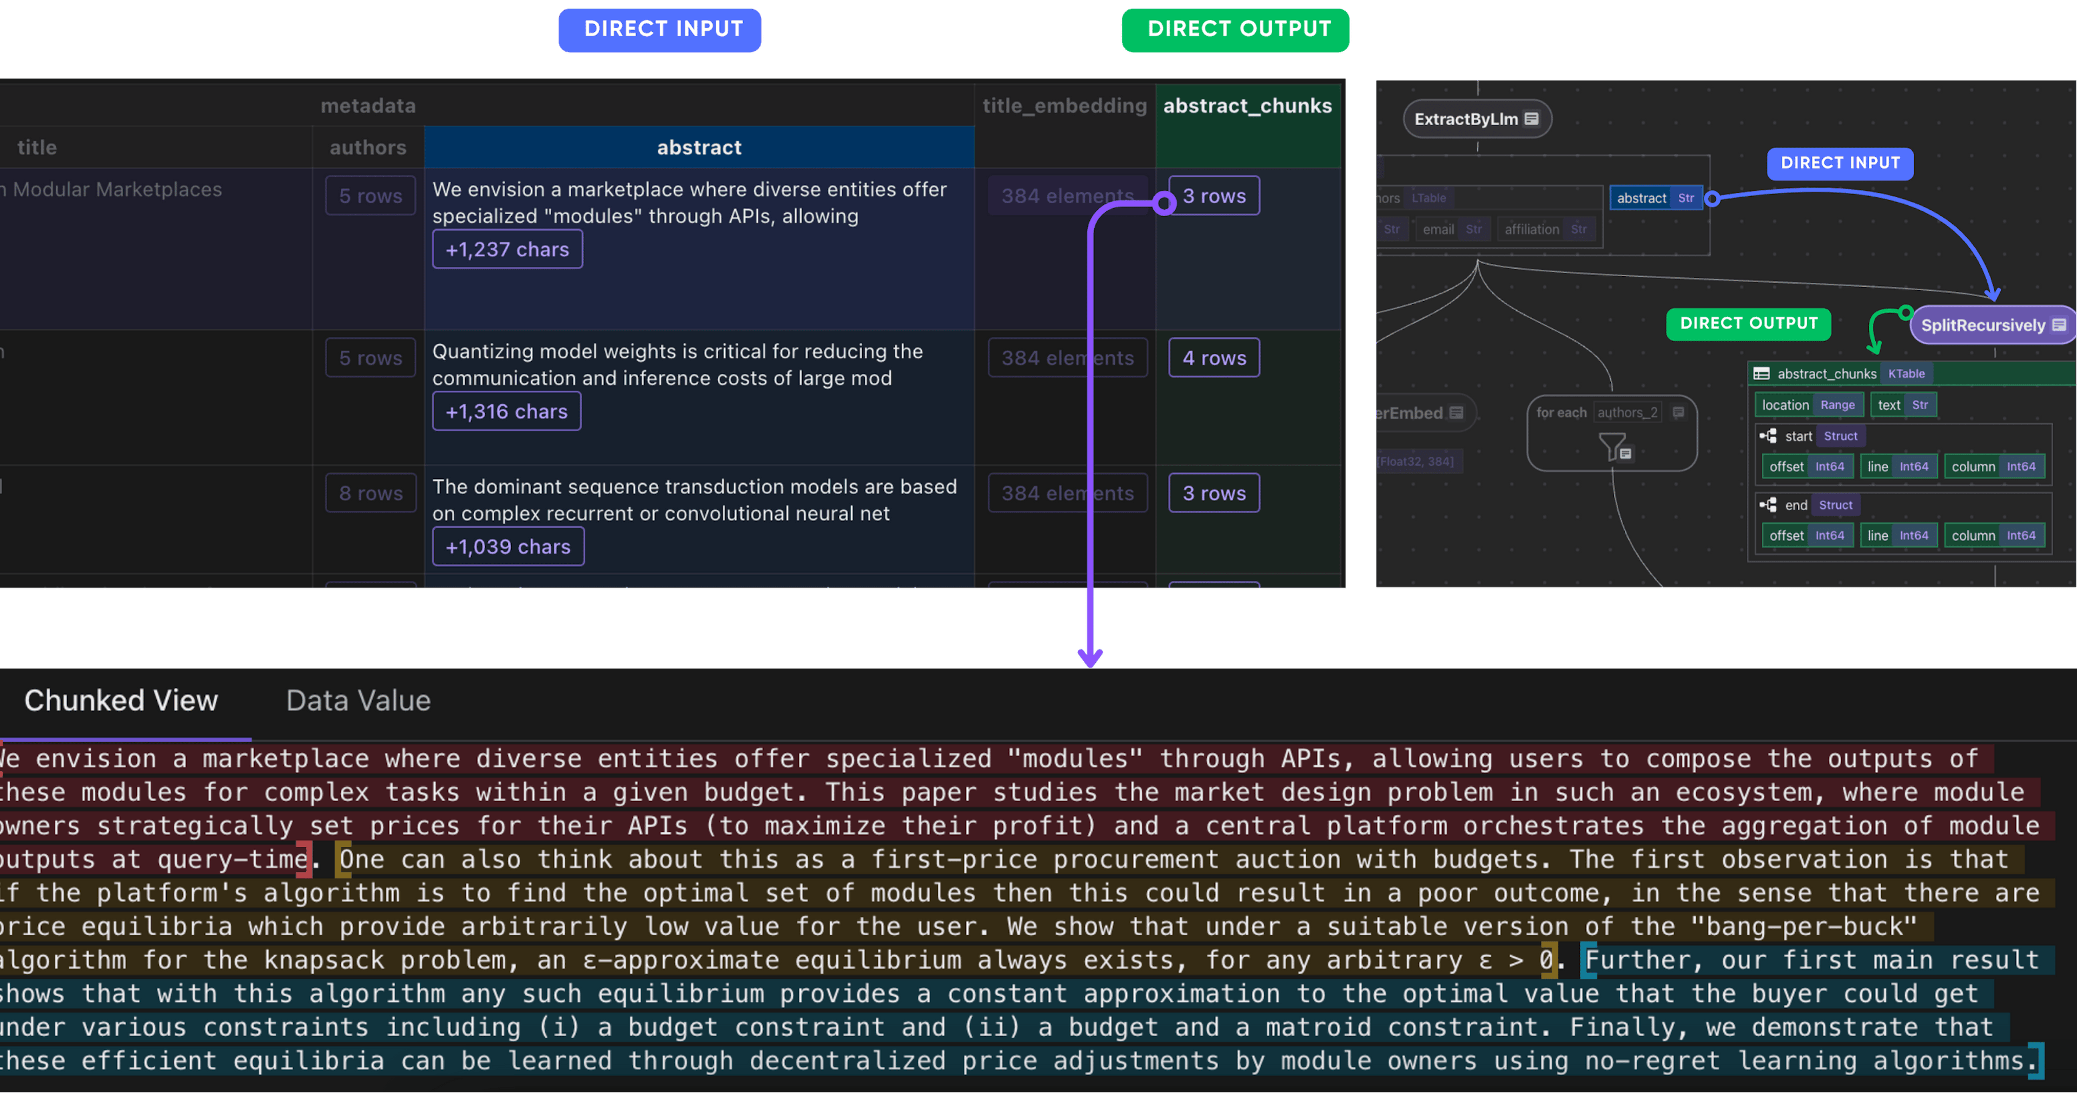2077x1094 pixels.
Task: Click the note icon on ExtractByLlm node
Action: coord(1532,118)
